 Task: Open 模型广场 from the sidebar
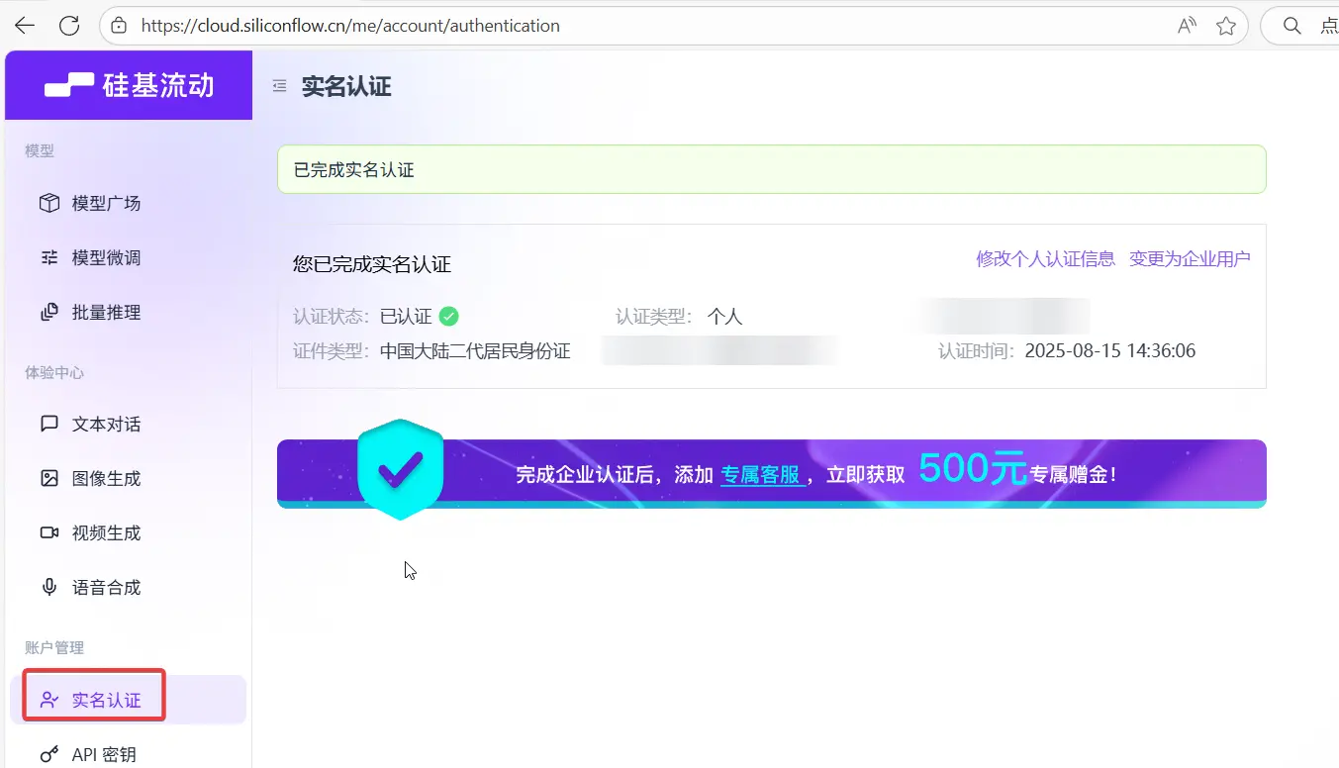tap(106, 203)
